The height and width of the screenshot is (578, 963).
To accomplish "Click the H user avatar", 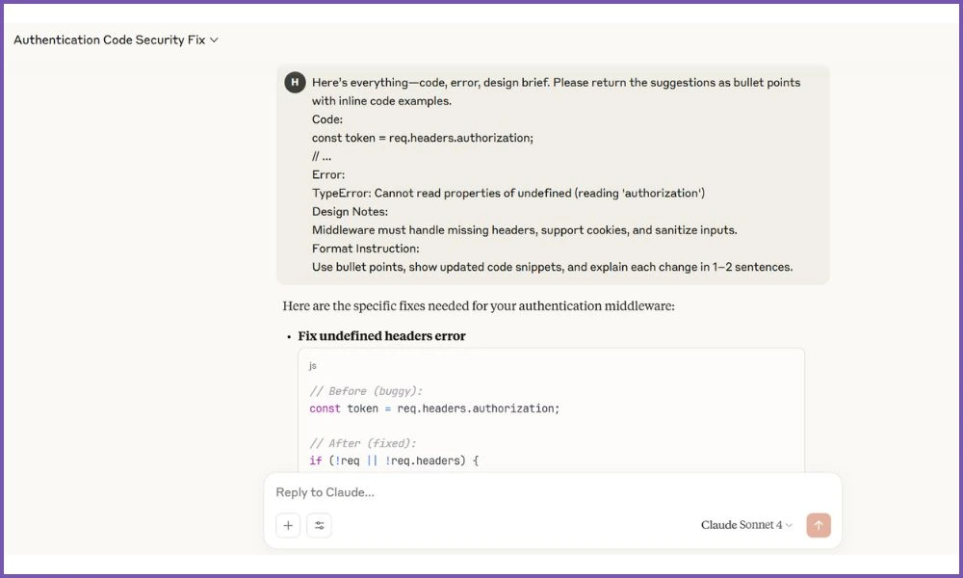I will (x=295, y=83).
